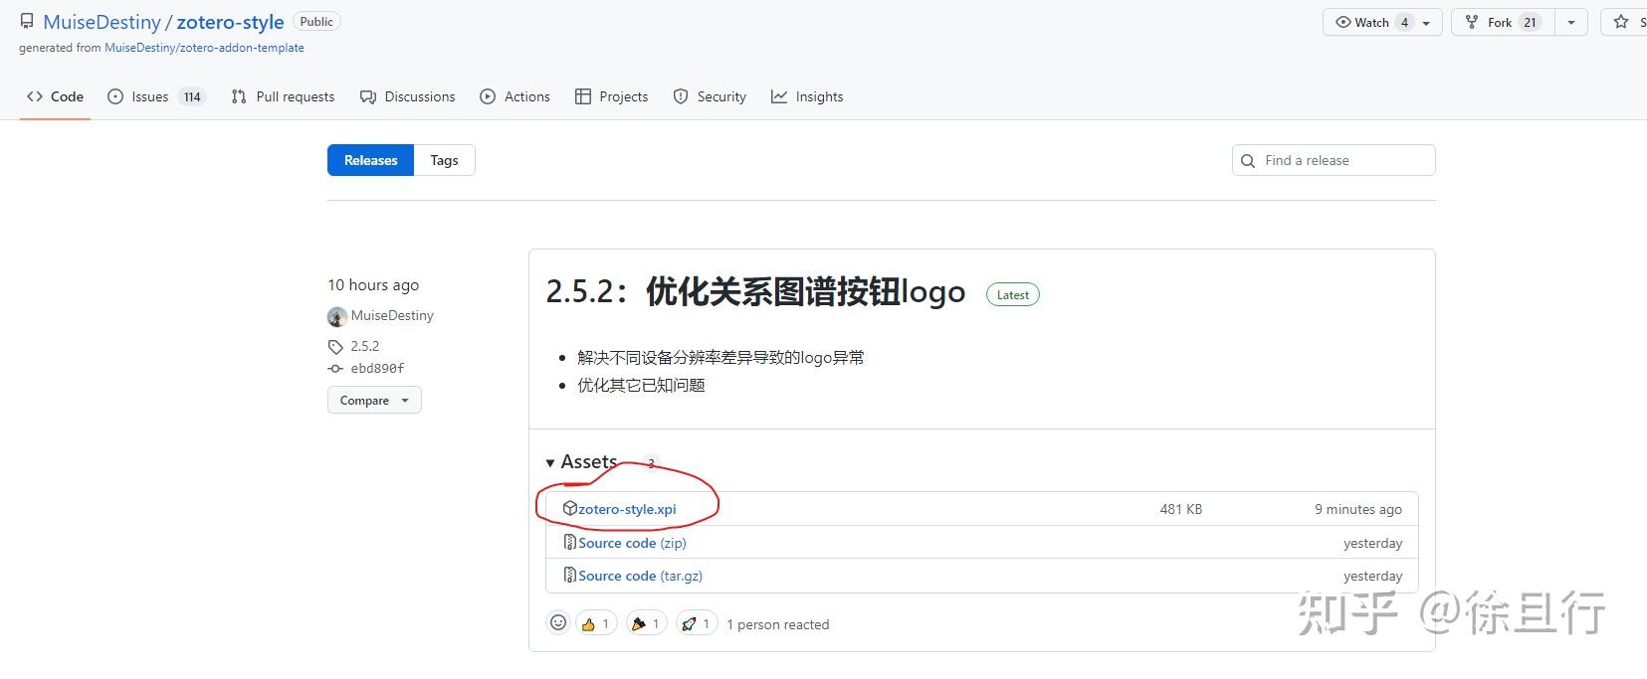Click the zip file icon beside Source code (zip)
The height and width of the screenshot is (679, 1647).
click(x=570, y=542)
